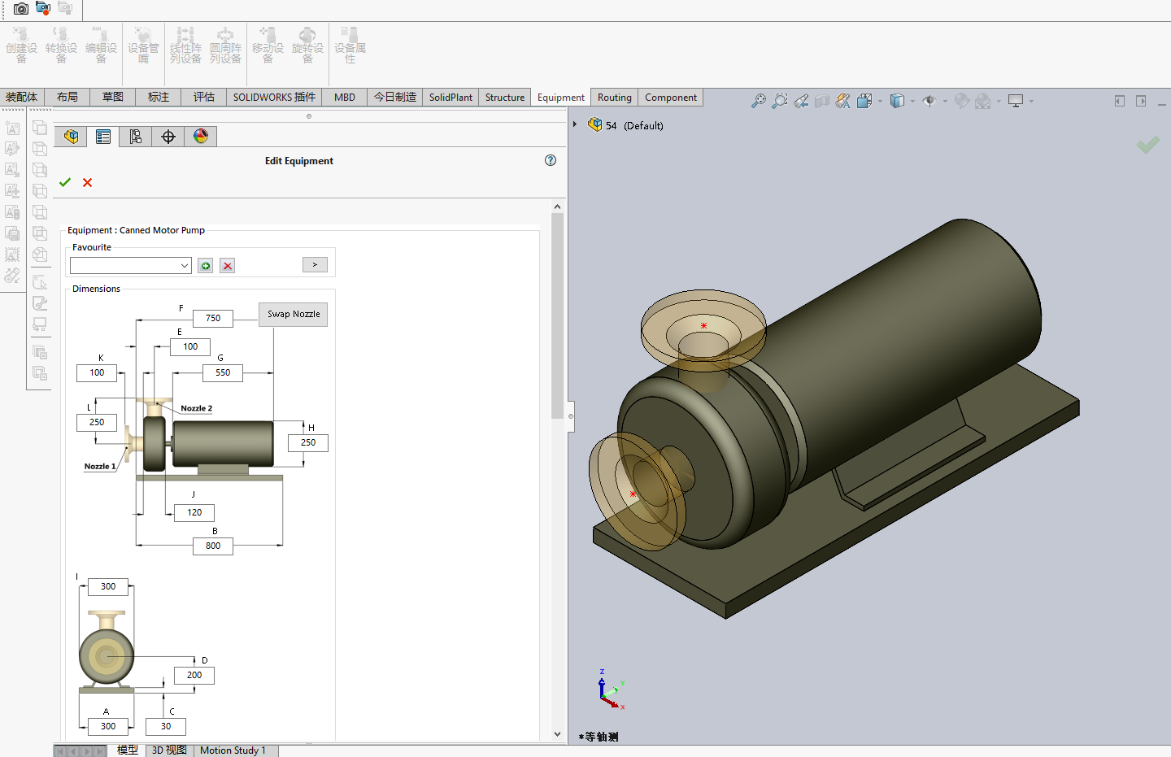The image size is (1171, 757).
Task: Open the DimXpertManager crosshair tab
Action: (x=168, y=137)
